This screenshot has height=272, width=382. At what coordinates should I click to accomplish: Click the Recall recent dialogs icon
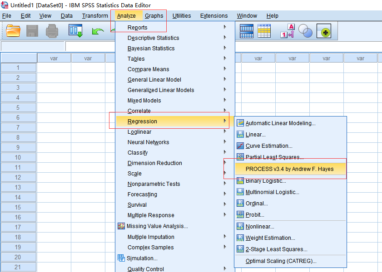click(75, 31)
